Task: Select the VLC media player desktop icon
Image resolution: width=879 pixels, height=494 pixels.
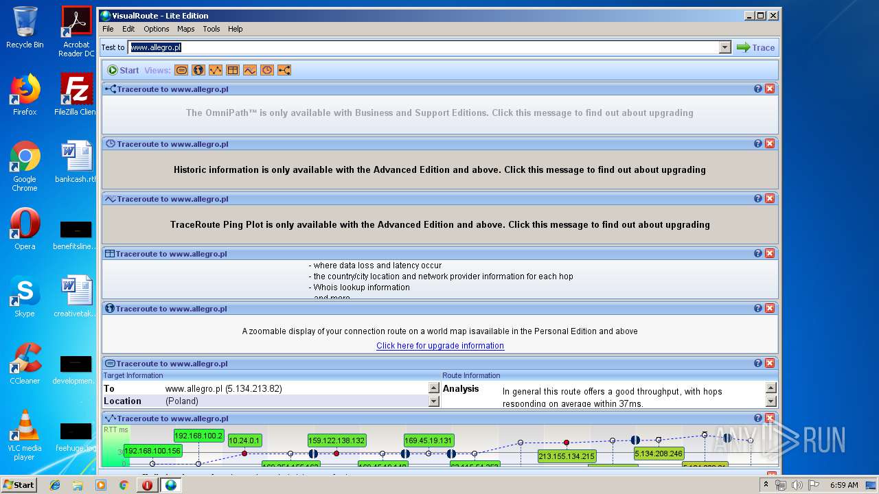Action: 25,435
